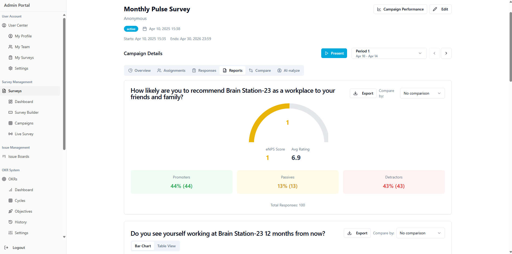Click the Live Survey broadcast icon
The width and height of the screenshot is (512, 254).
pyautogui.click(x=11, y=134)
